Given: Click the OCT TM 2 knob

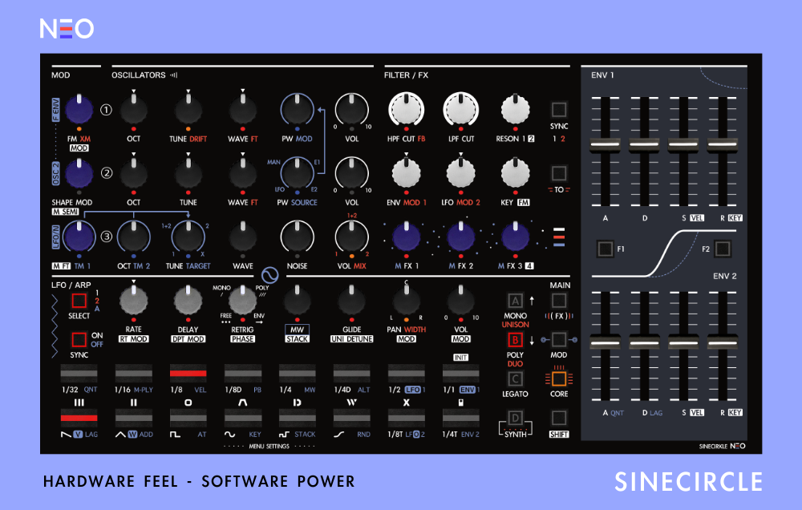Looking at the screenshot, I should pos(133,237).
